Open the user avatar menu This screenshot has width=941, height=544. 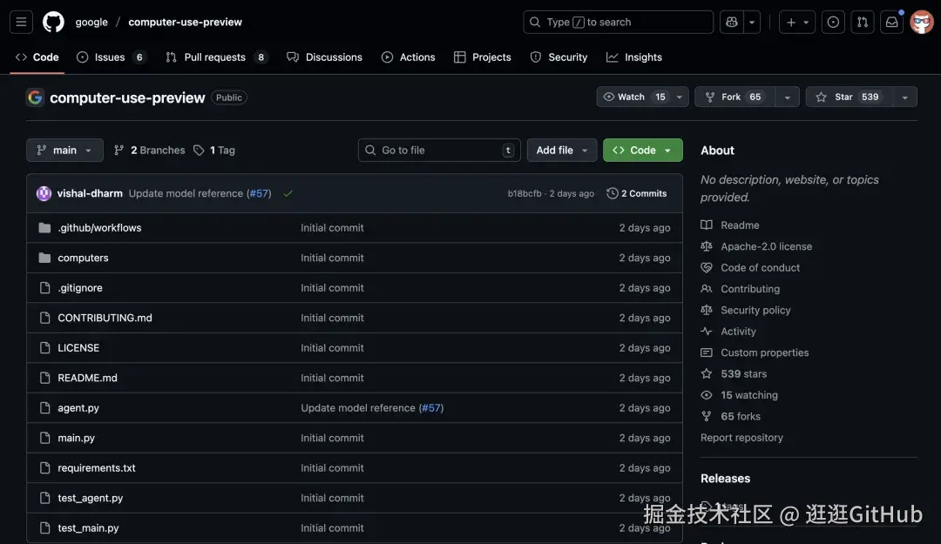921,22
